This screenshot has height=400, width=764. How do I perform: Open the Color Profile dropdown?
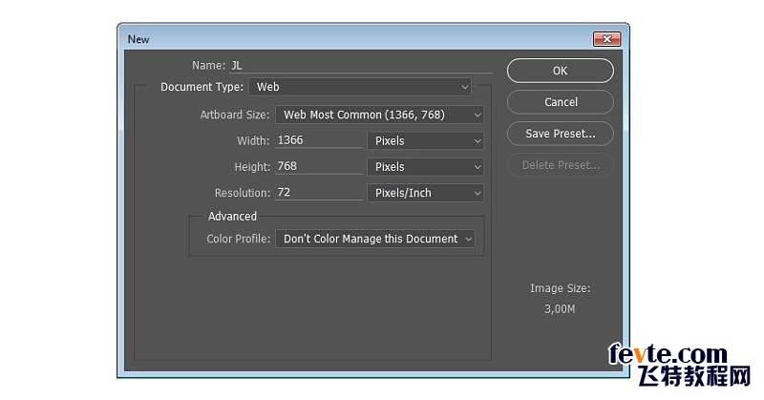click(x=375, y=240)
